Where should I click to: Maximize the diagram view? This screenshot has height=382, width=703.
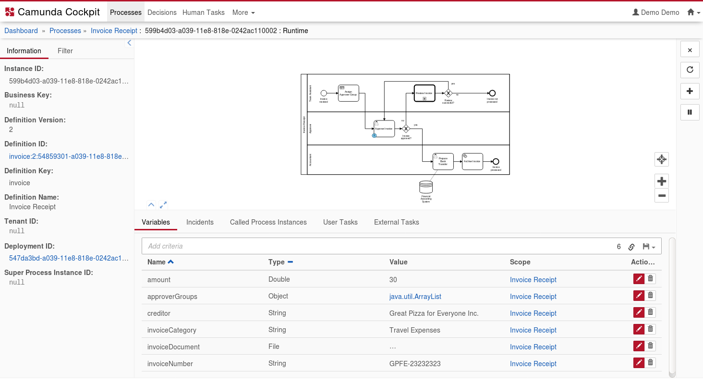coord(163,204)
